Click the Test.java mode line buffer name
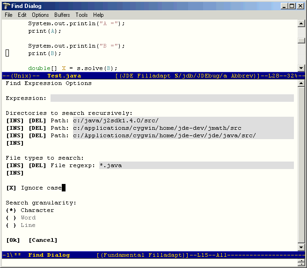The image size is (307, 268). pyautogui.click(x=64, y=76)
